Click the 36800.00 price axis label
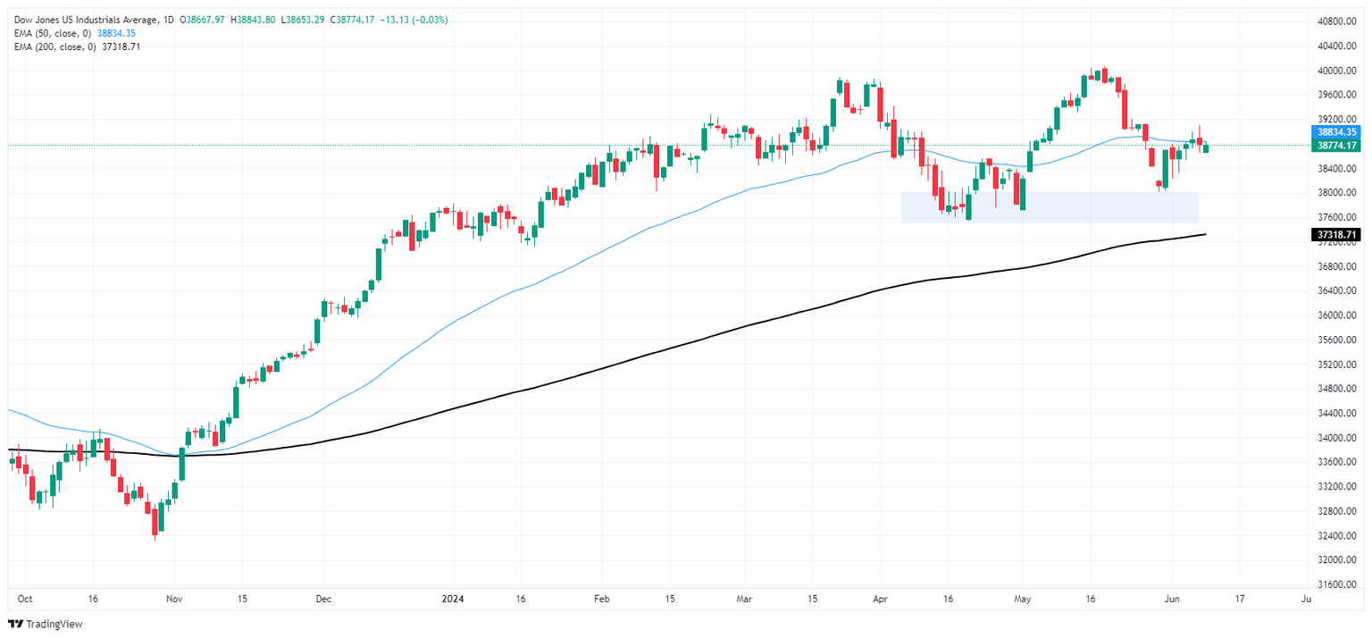Viewport: 1372px width, 638px height. (x=1337, y=266)
